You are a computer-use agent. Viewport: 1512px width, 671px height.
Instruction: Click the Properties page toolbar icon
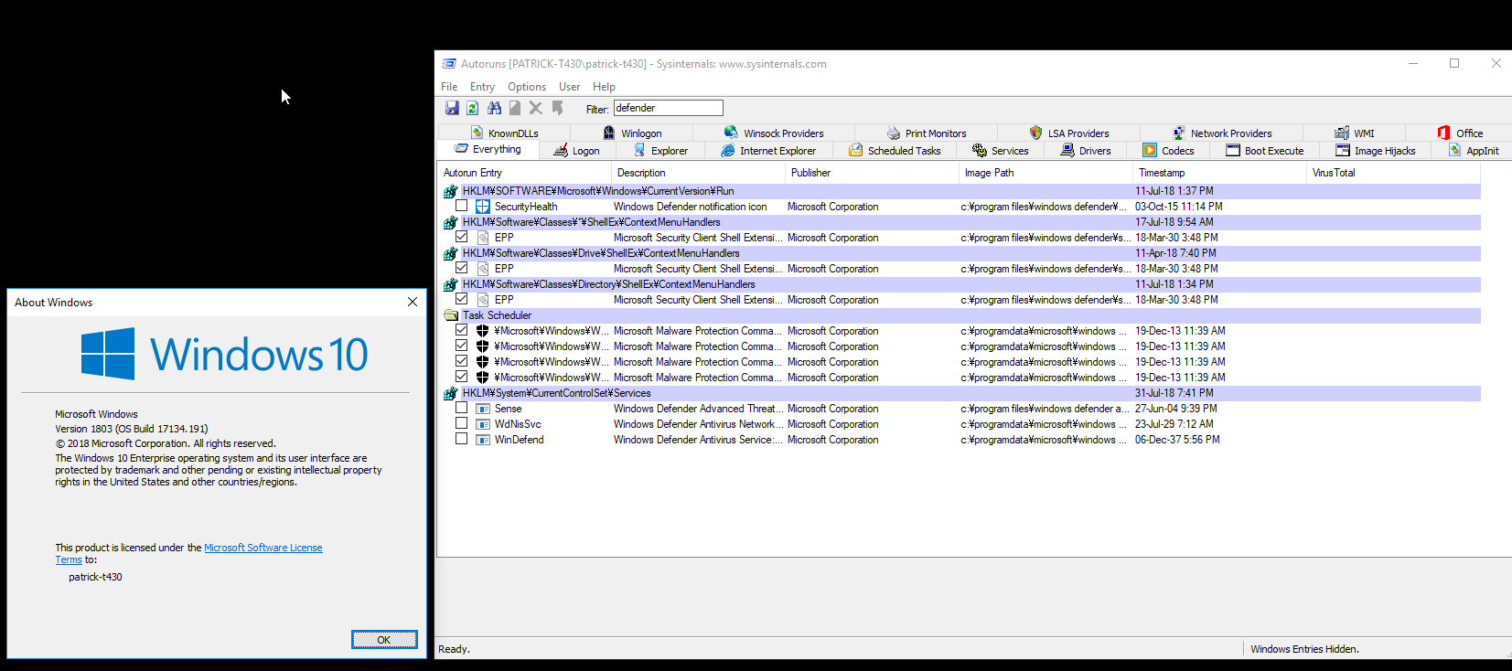(515, 108)
